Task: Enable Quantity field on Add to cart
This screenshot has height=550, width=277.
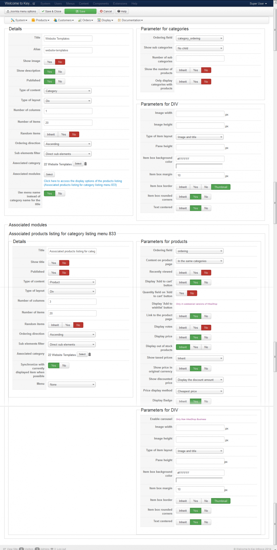Action: click(182, 293)
